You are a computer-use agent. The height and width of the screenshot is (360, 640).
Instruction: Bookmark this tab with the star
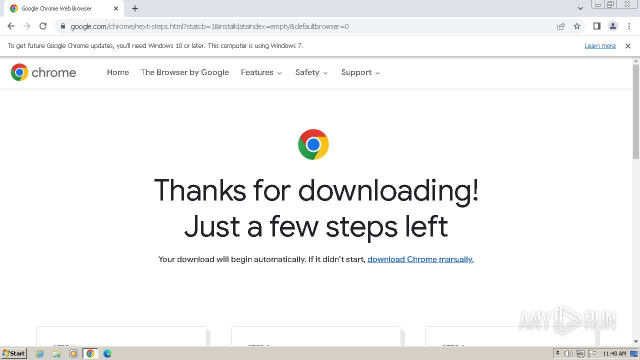(x=577, y=26)
